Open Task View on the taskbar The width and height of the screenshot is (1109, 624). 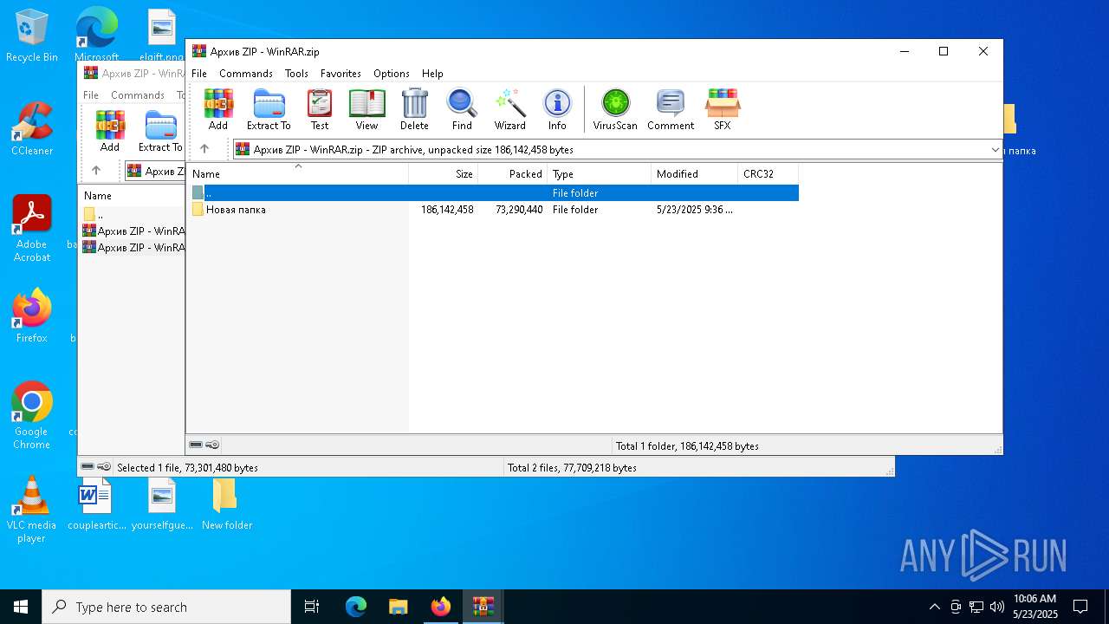312,607
